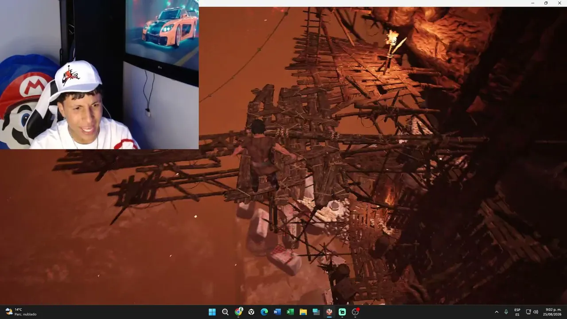Screen dimensions: 567x319
Task: Close the game window
Action: pyautogui.click(x=559, y=3)
